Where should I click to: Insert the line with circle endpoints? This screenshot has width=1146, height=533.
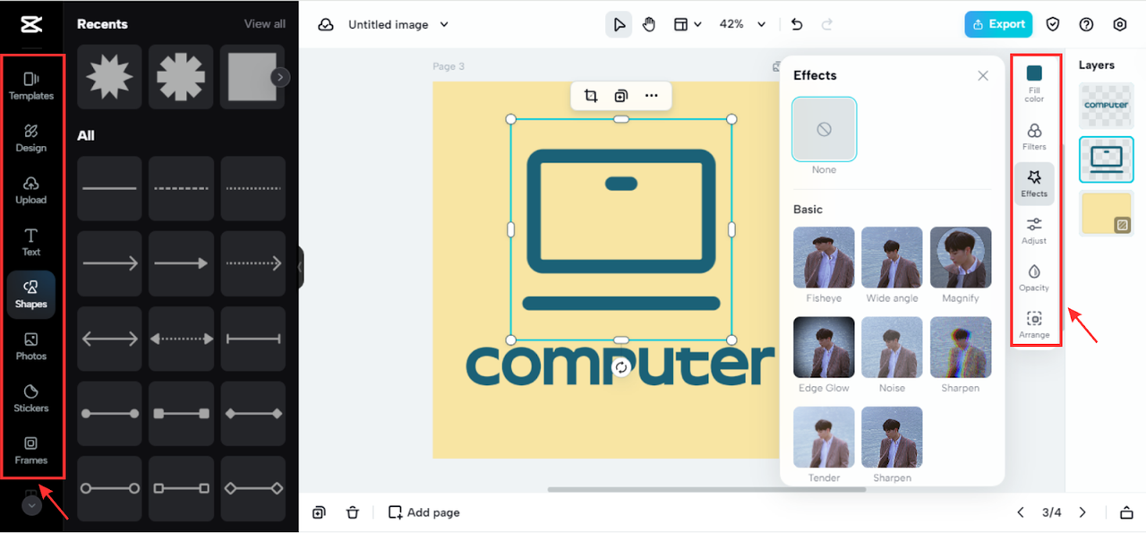[x=109, y=414]
